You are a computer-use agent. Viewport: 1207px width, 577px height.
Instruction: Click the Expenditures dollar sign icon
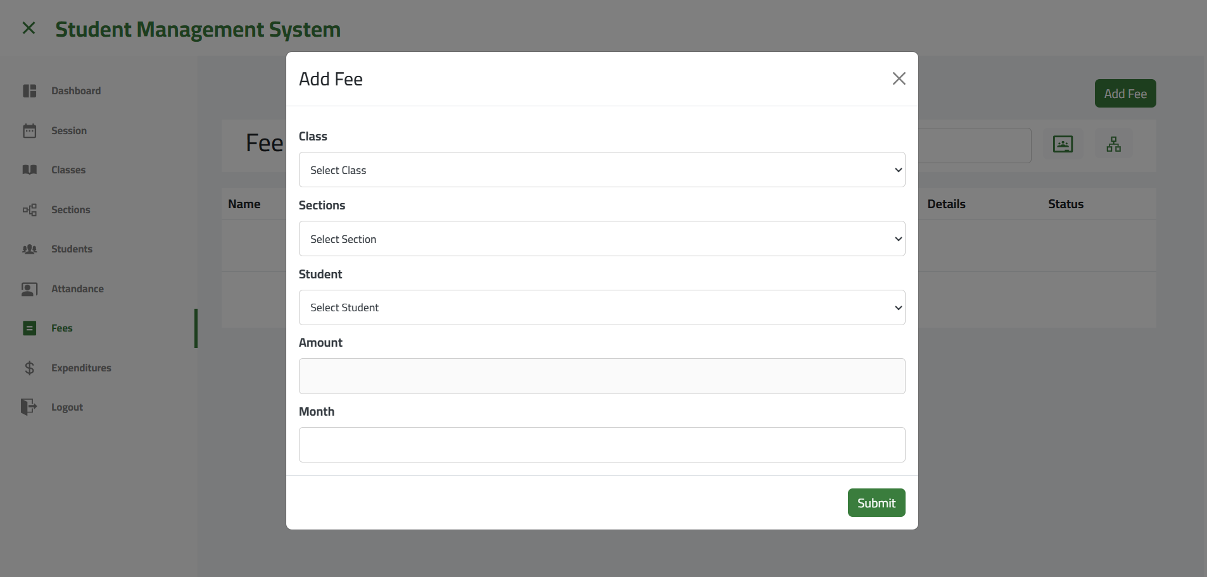pos(30,368)
